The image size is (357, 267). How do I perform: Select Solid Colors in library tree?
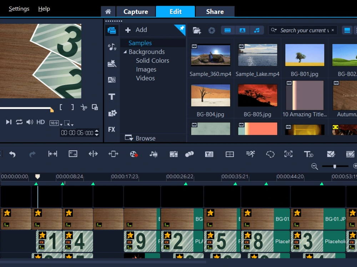tap(152, 61)
